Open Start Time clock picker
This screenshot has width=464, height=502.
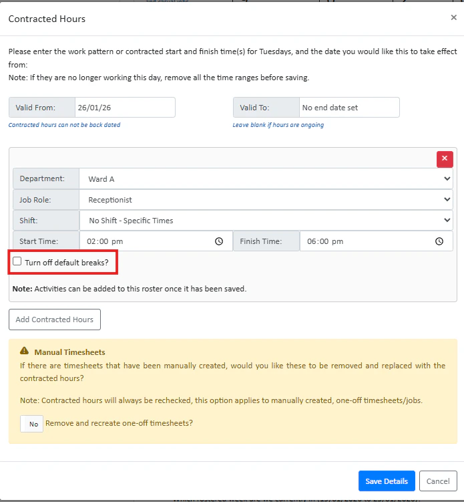(219, 241)
